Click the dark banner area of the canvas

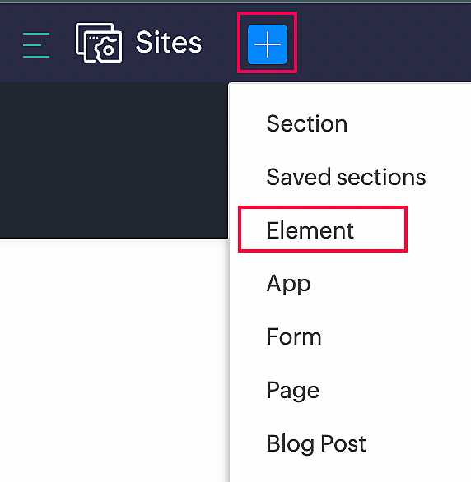114,160
